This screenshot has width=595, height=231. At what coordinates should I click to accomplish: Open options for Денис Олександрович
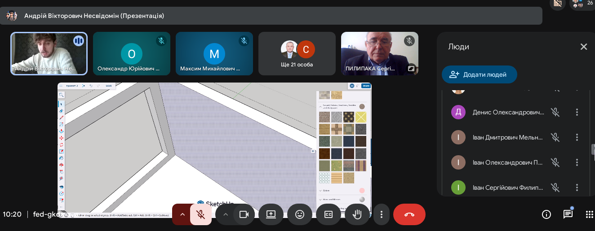tap(577, 112)
